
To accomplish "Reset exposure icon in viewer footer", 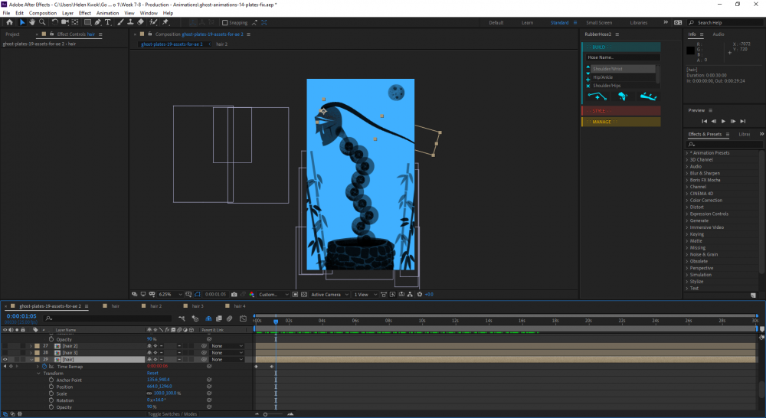I will tap(420, 295).
